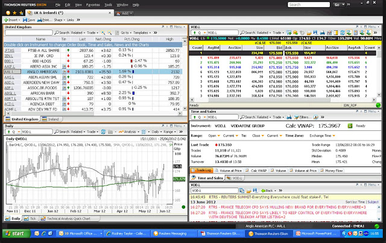Open Related dropdown in United Kingdom panel

click(x=78, y=33)
